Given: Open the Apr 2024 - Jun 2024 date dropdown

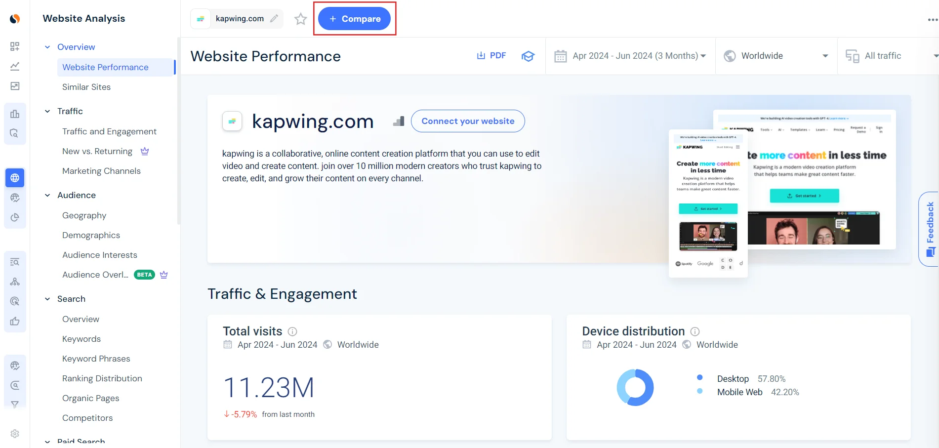Looking at the screenshot, I should 630,56.
